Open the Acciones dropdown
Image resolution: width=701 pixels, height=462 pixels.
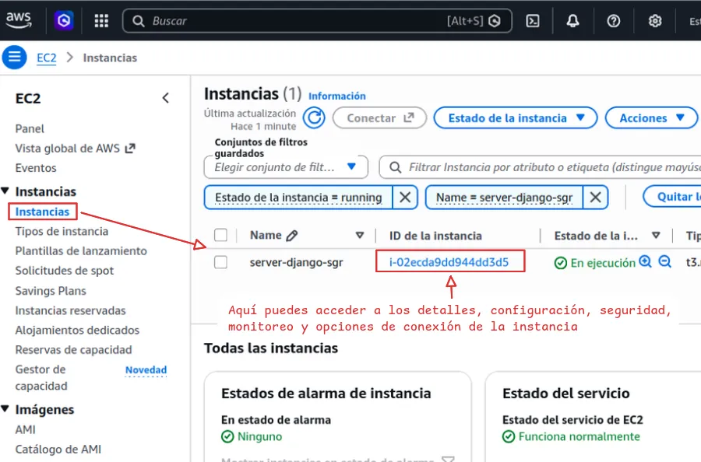click(651, 118)
